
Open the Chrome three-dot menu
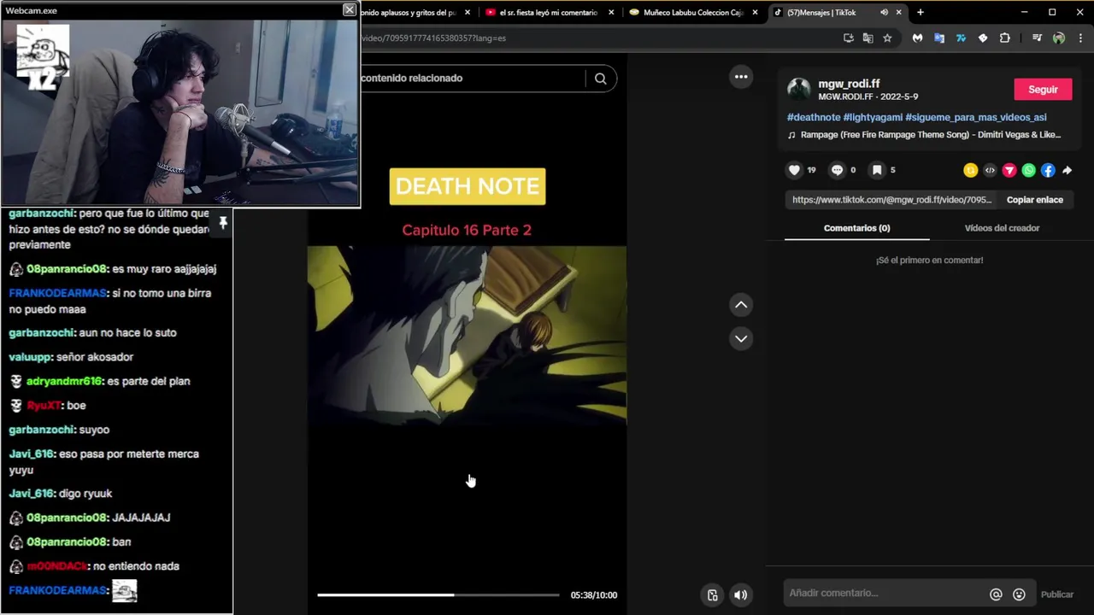click(x=1081, y=38)
